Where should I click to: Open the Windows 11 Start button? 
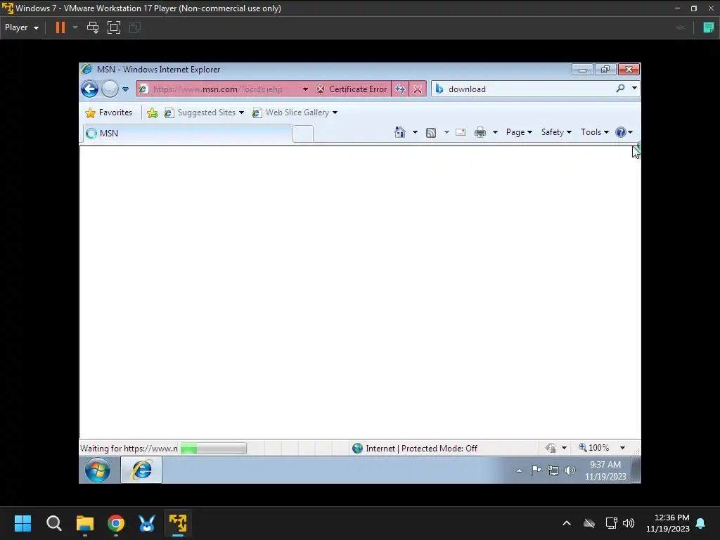pos(22,523)
